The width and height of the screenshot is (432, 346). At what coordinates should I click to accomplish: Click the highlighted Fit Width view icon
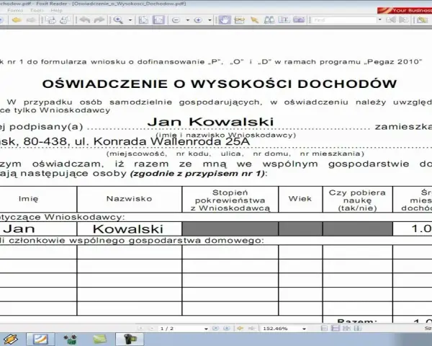[158, 20]
